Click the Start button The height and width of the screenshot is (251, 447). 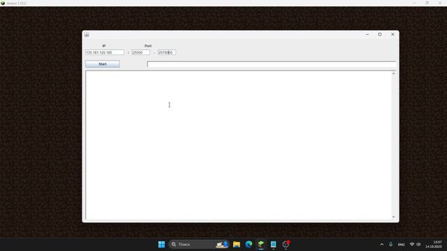pyautogui.click(x=103, y=64)
